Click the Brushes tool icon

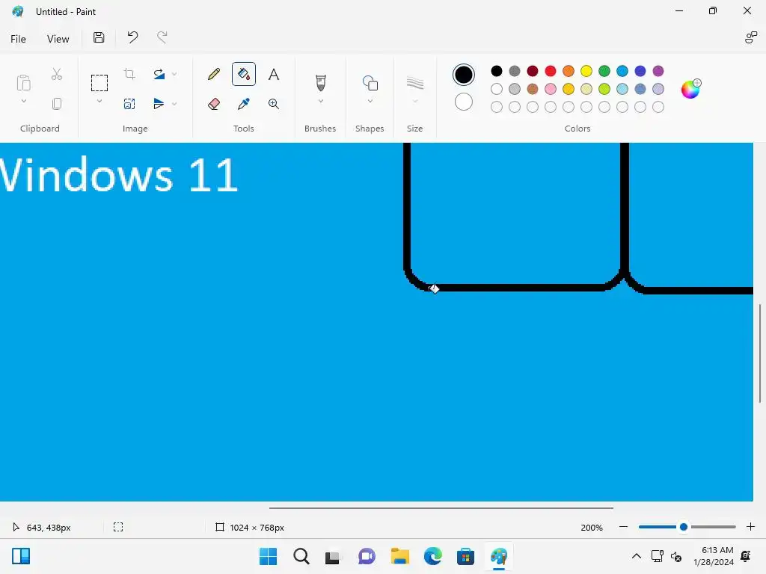(x=320, y=82)
